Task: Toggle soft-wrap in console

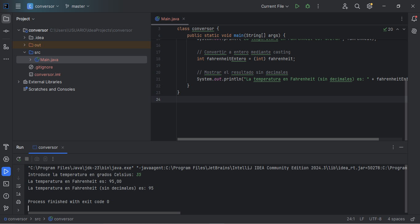Action: pos(18,186)
